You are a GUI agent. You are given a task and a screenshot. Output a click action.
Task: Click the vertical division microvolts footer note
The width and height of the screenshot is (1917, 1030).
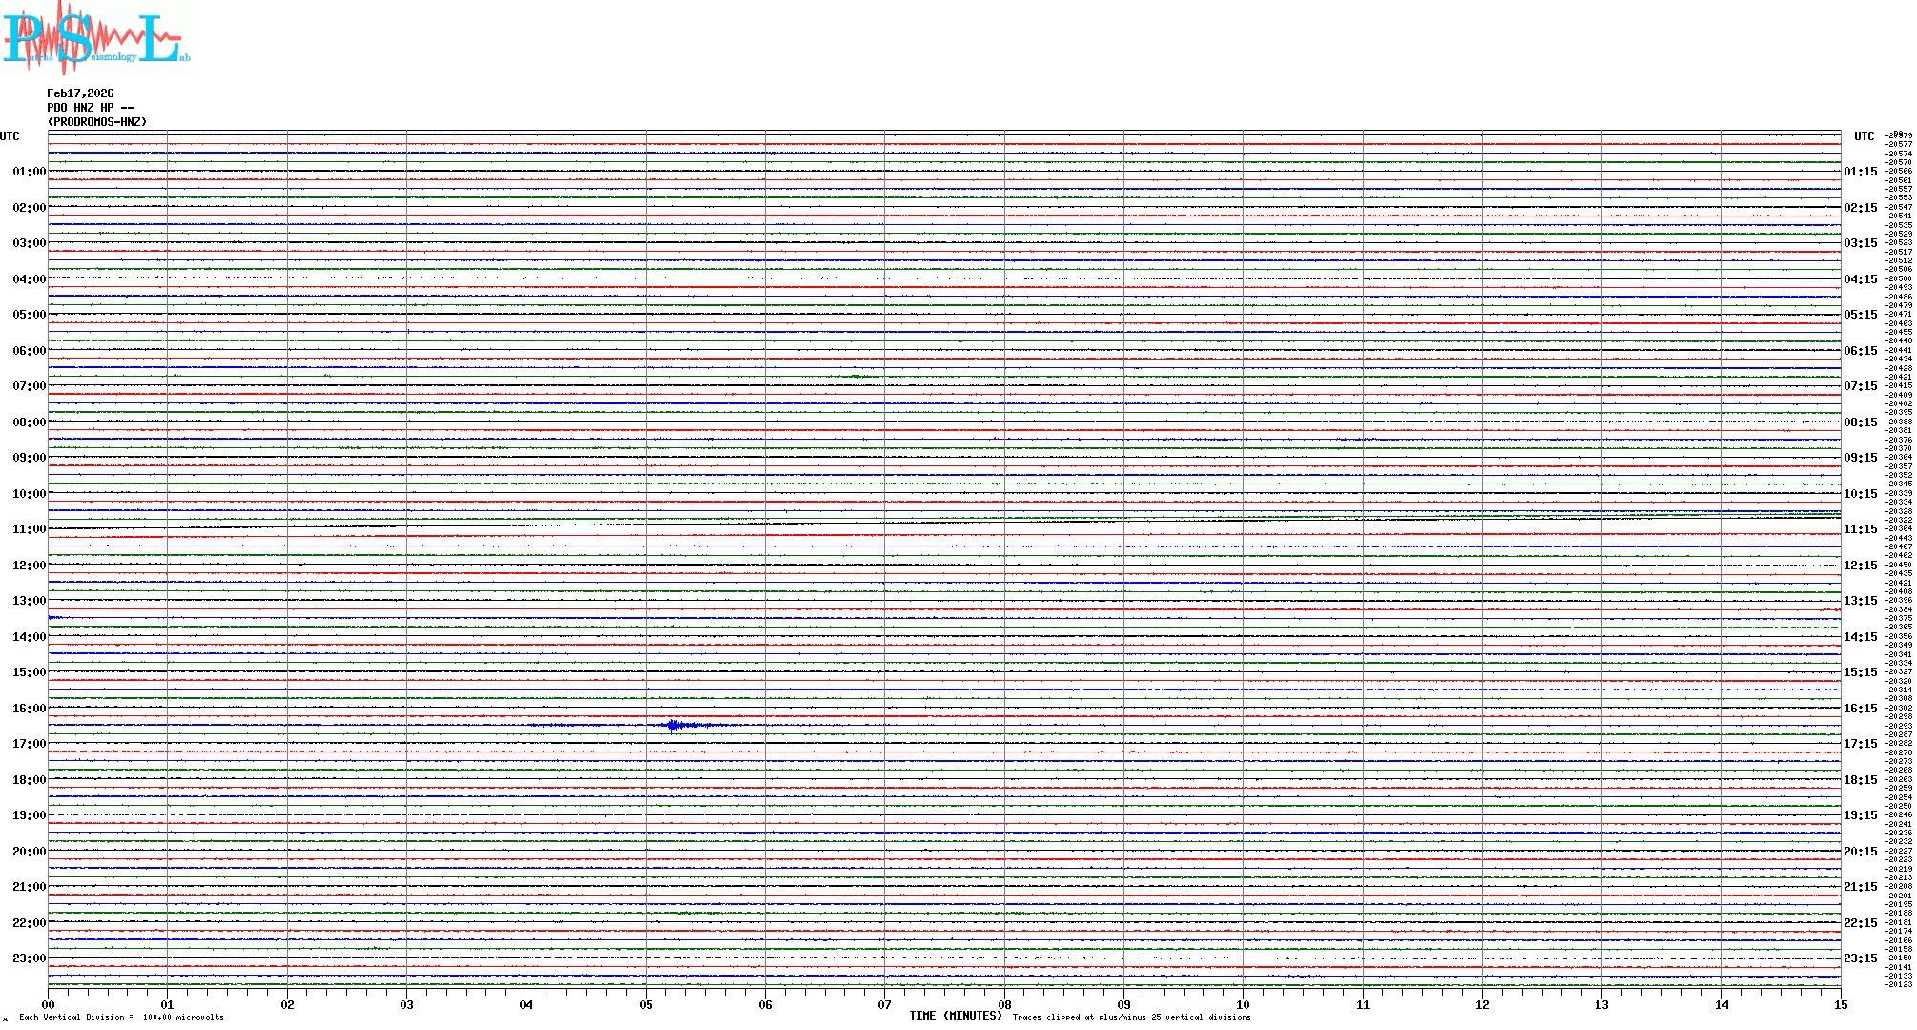pyautogui.click(x=121, y=1017)
